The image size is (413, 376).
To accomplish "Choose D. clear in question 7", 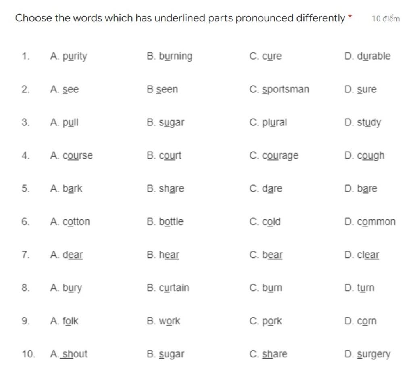I will click(362, 255).
